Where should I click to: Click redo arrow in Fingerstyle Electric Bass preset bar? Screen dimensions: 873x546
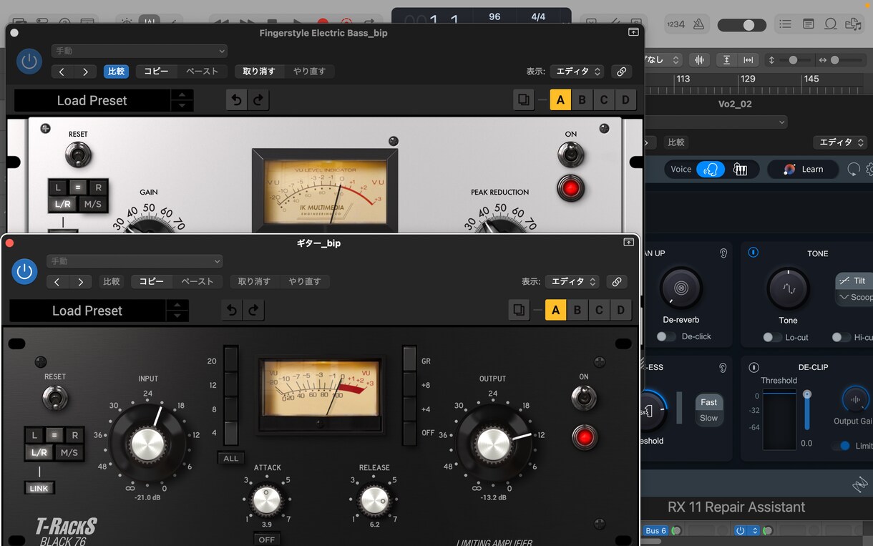258,99
